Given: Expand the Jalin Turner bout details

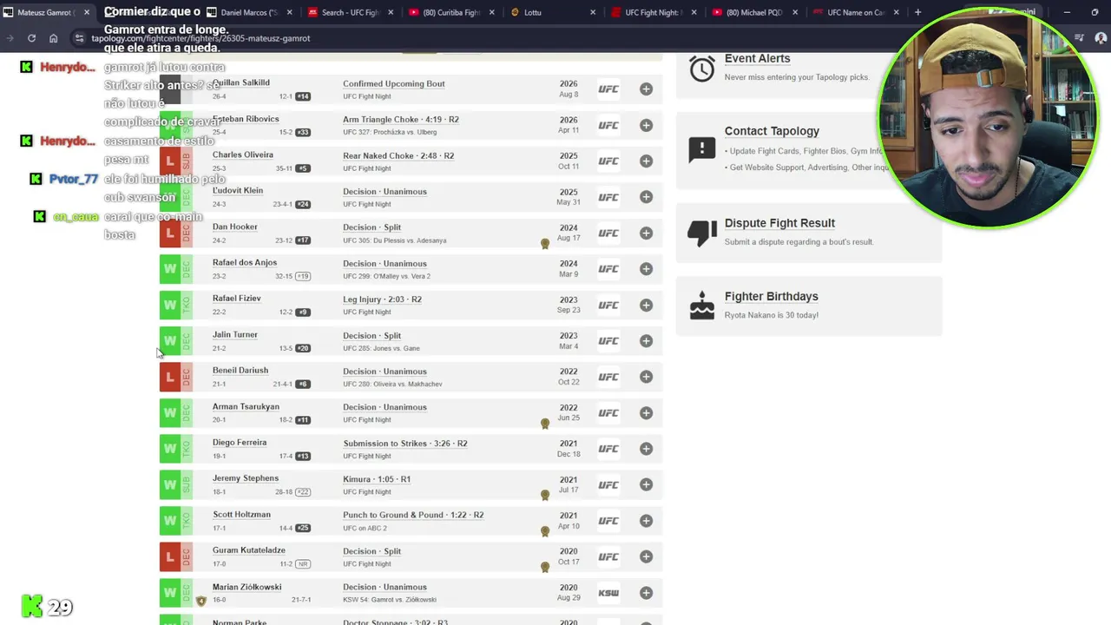Looking at the screenshot, I should pyautogui.click(x=646, y=341).
